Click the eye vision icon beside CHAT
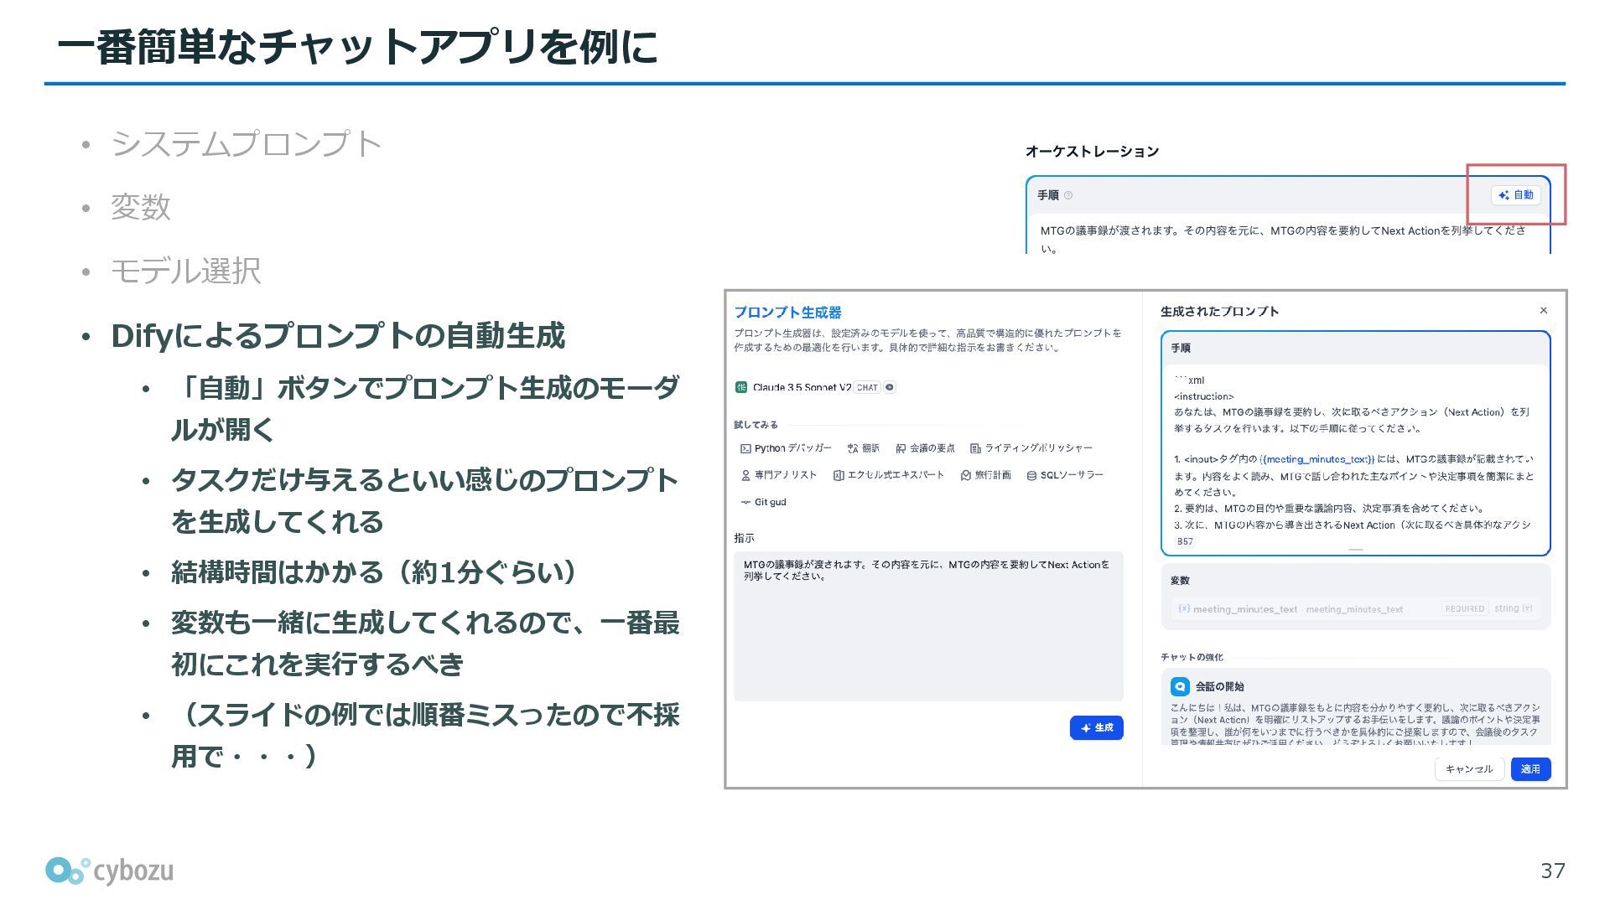This screenshot has height=905, width=1610. click(x=890, y=387)
